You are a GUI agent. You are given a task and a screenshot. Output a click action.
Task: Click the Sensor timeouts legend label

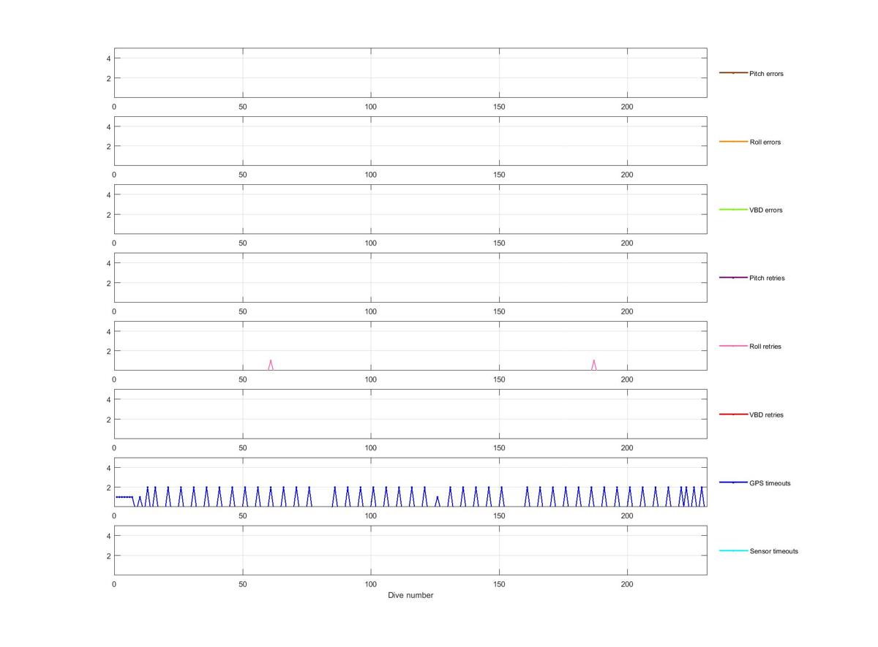[x=773, y=551]
